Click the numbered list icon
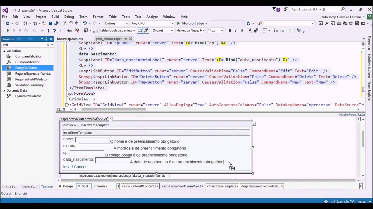 (282, 30)
